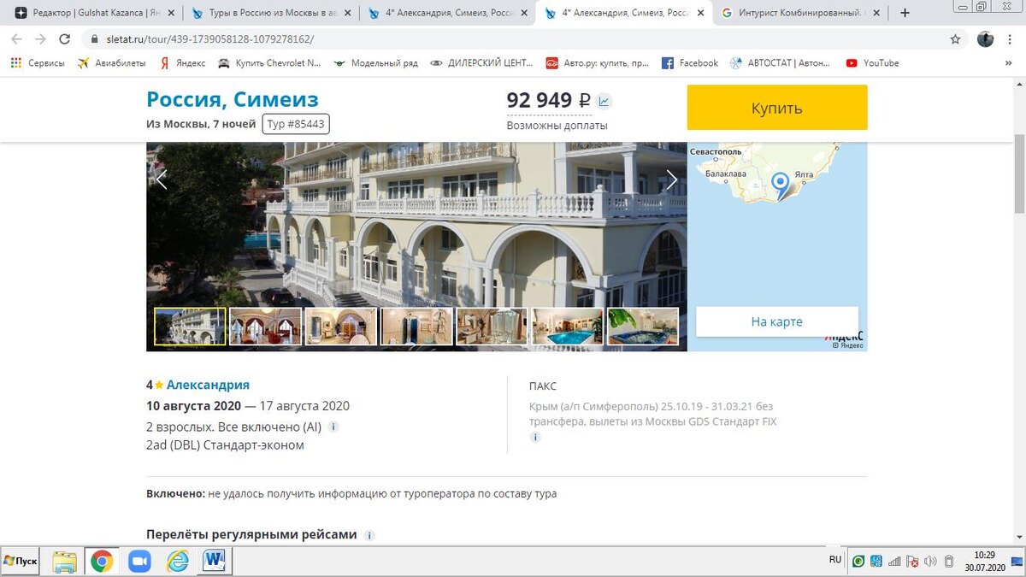Click the info icon below the ПАКС tour description

click(535, 437)
